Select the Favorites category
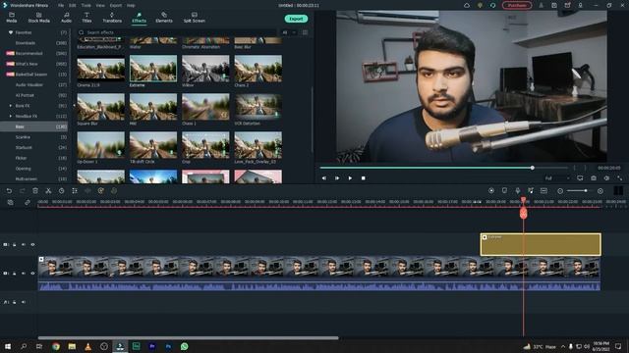This screenshot has width=629, height=353. (24, 32)
